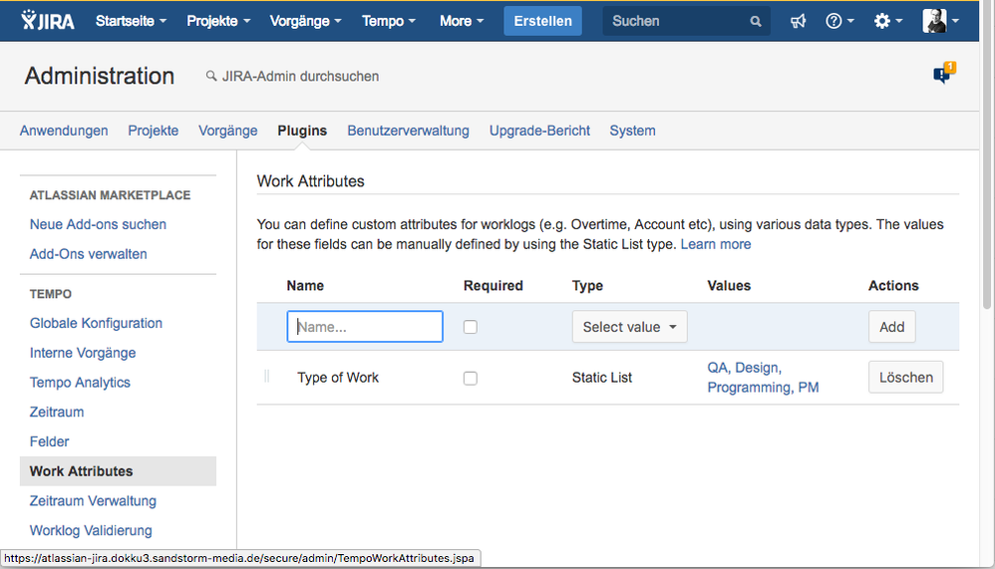Switch to the Benutzerverwaltung tab

tap(408, 131)
